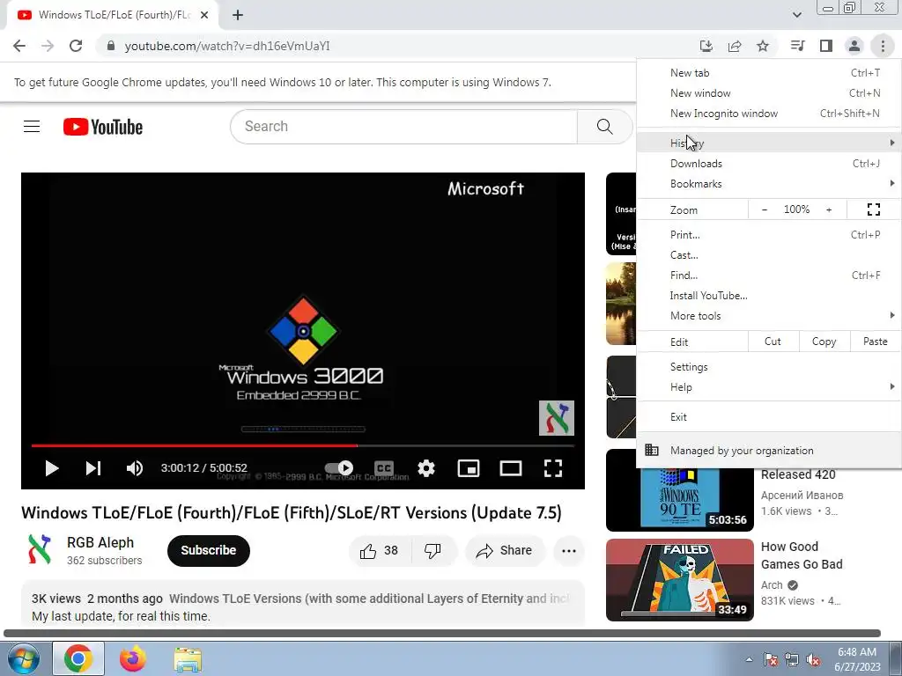The image size is (902, 676).
Task: Share this page via address bar icon
Action: point(734,46)
